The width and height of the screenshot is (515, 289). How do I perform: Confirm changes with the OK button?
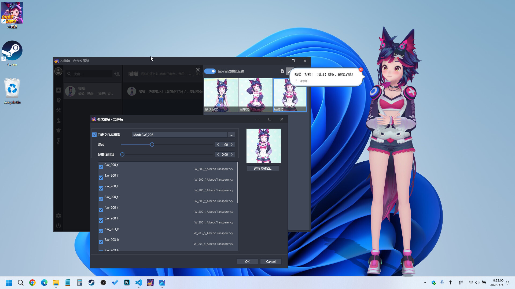[247, 261]
